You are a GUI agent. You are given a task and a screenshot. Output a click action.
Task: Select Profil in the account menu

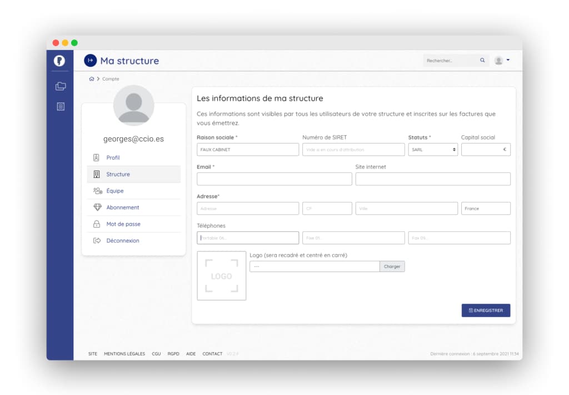[113, 157]
